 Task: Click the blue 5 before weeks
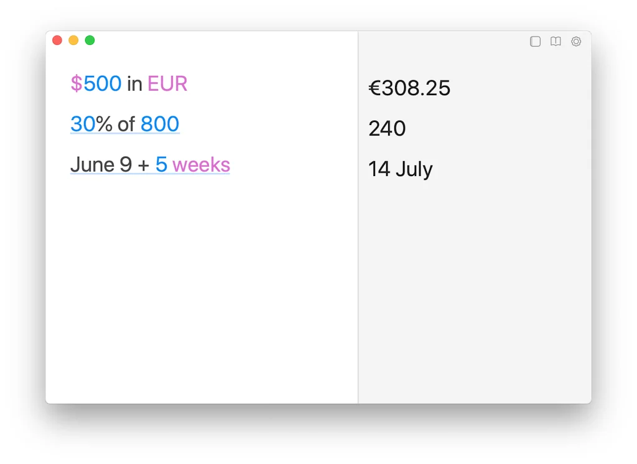point(161,165)
